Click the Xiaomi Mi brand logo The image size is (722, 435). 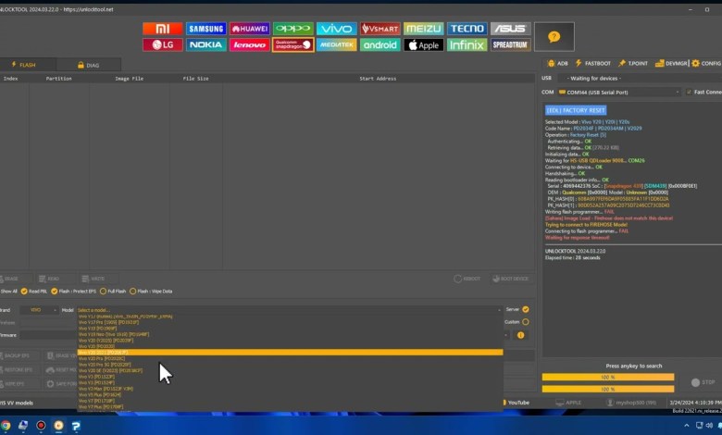click(162, 29)
